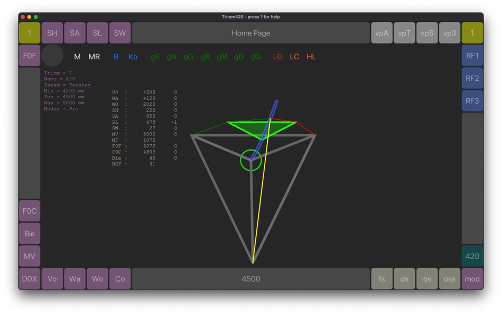This screenshot has height=314, width=502.
Task: Select the SW parameter button
Action: (x=120, y=33)
